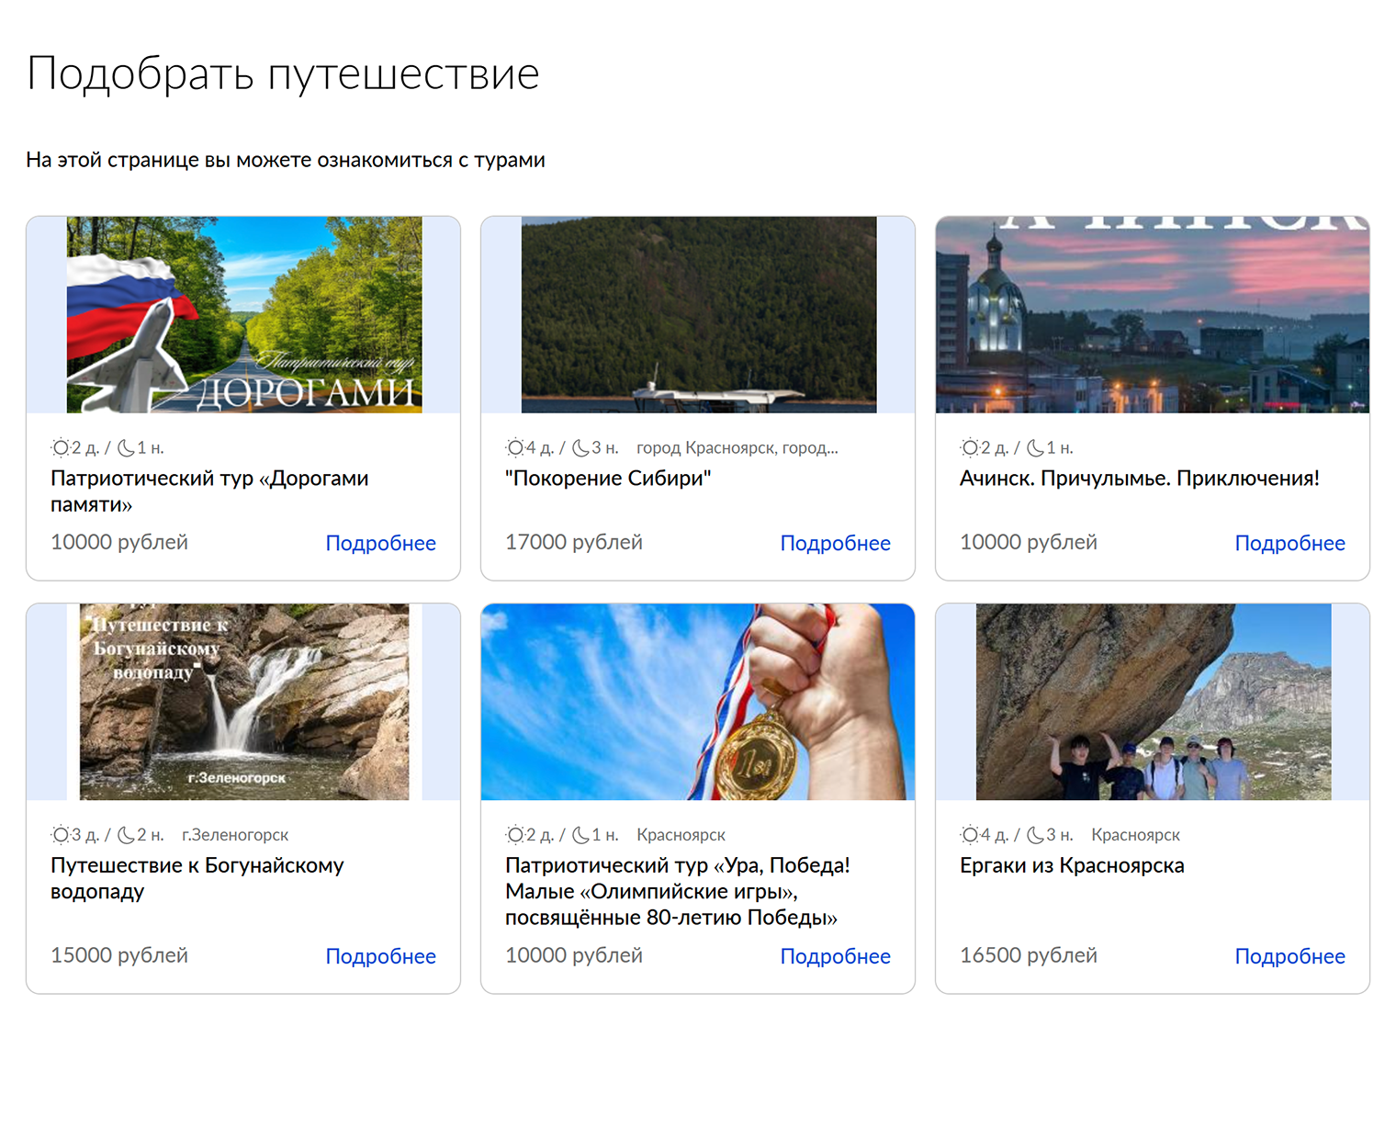Click moon icon on Ергаки из Красноярска card
Image resolution: width=1396 pixels, height=1128 pixels.
1035,835
